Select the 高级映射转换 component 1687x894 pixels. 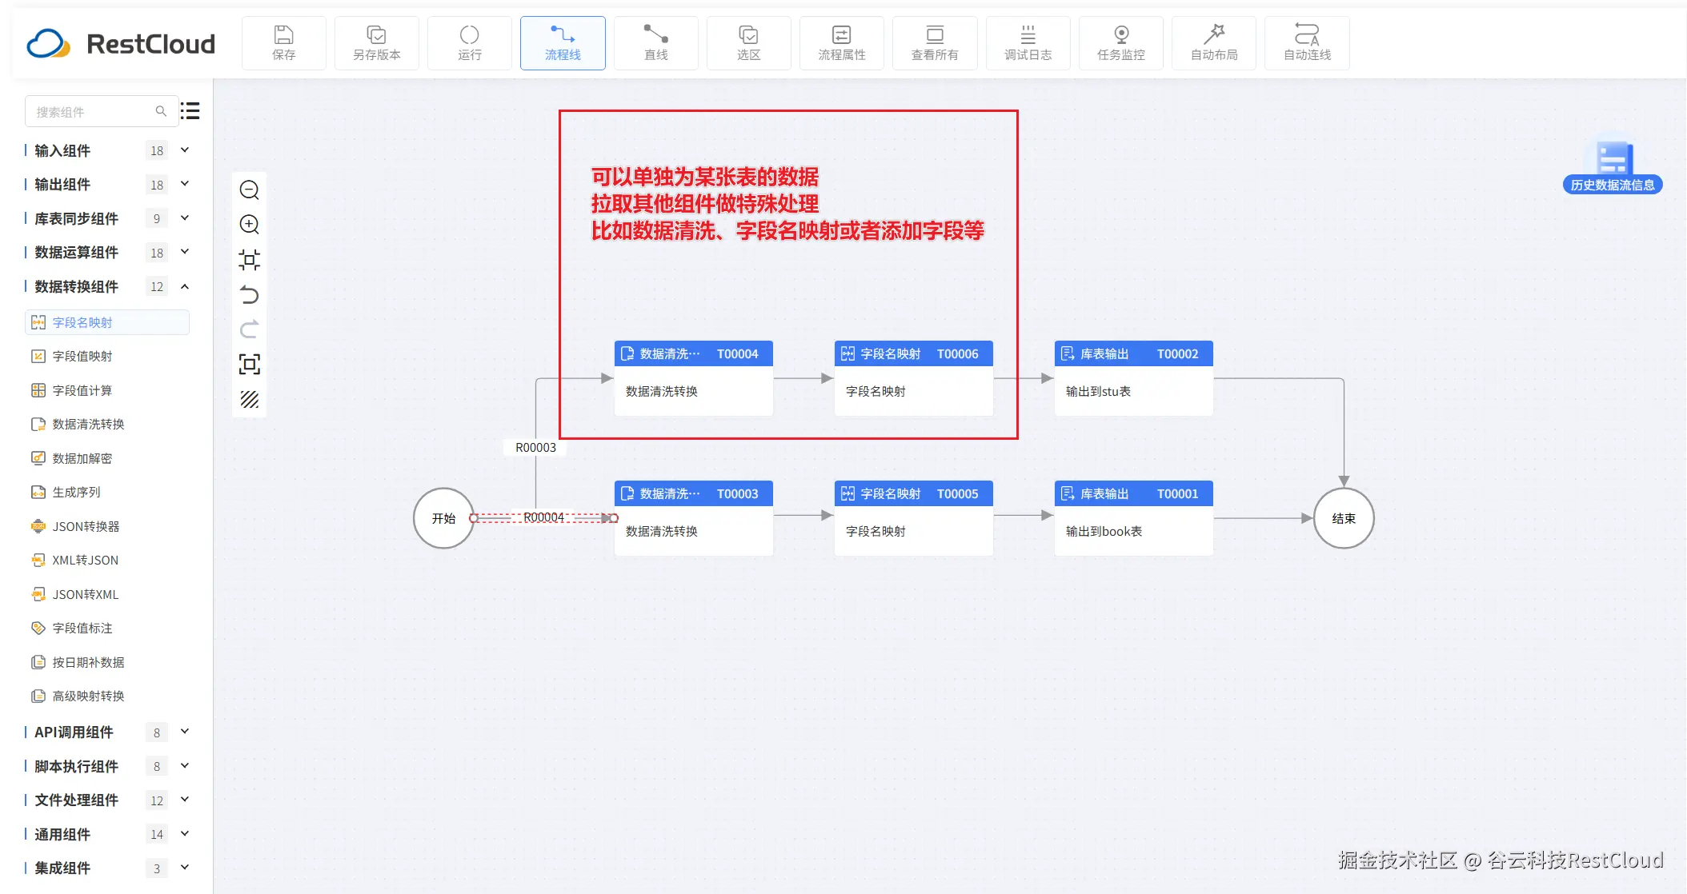[107, 696]
